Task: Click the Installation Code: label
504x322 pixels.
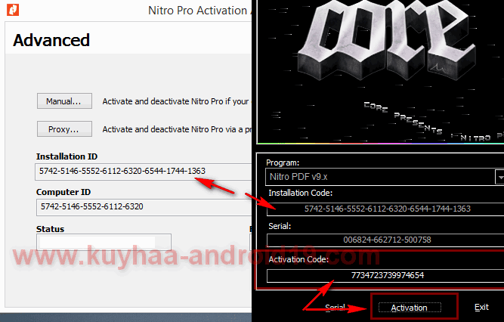Action: click(x=301, y=193)
